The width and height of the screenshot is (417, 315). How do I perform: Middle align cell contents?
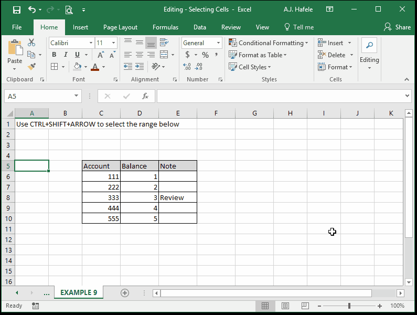140,43
